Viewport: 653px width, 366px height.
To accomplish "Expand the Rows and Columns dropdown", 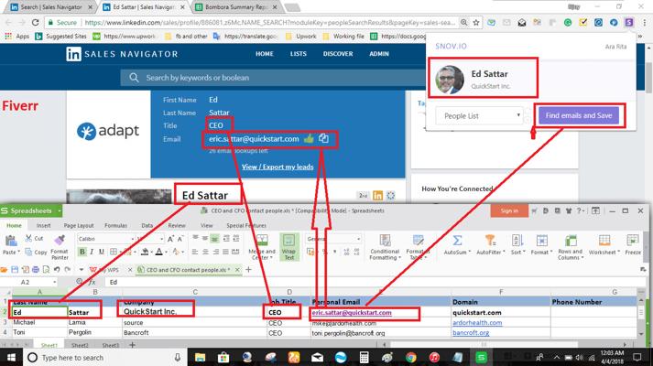I will click(571, 245).
